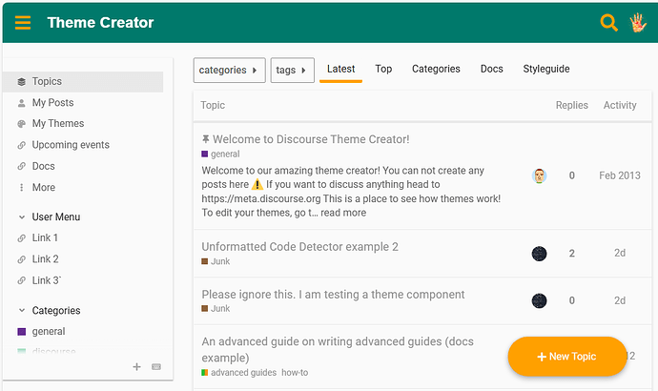Click the Link 3 chain icon

click(x=21, y=280)
